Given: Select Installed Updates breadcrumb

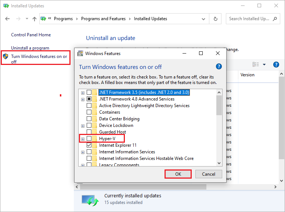Looking at the screenshot, I should coord(151,19).
